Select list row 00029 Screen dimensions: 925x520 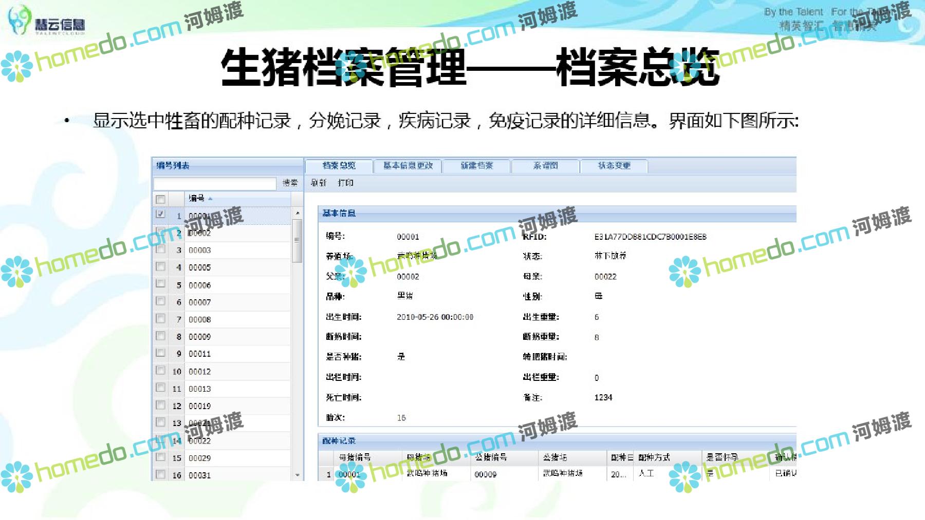tap(222, 458)
